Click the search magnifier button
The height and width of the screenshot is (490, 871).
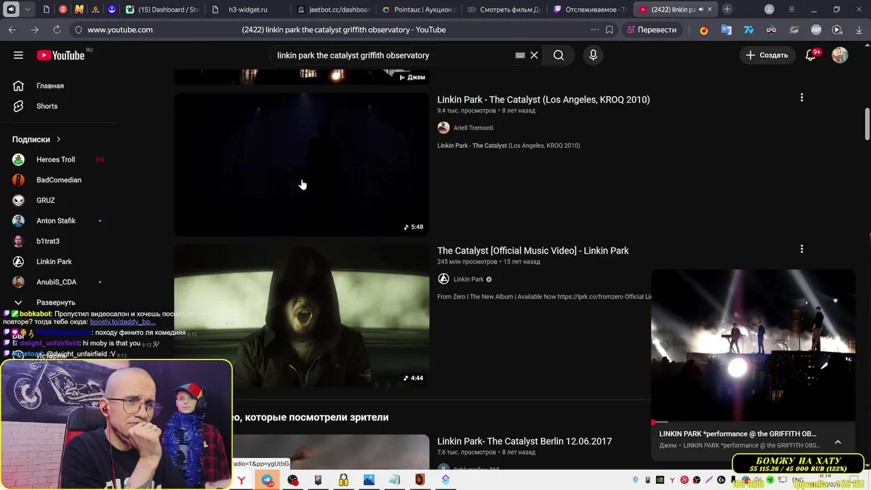(559, 55)
